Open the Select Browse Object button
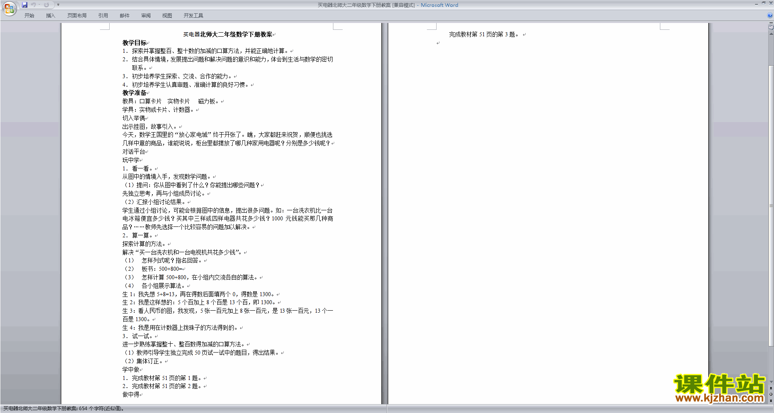 point(771,394)
